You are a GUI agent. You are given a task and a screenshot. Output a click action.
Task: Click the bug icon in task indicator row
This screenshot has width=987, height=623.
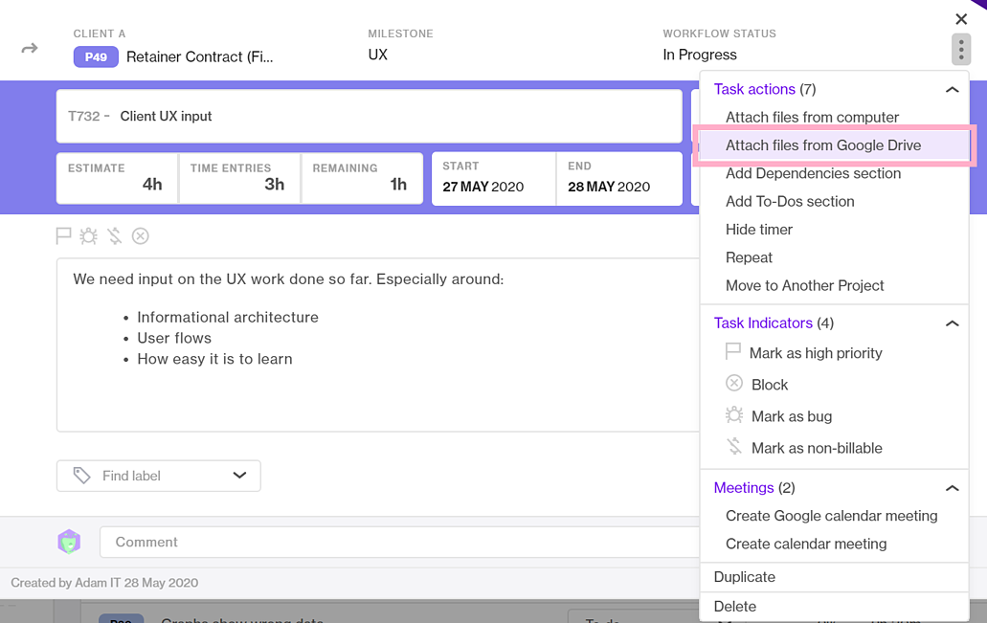(89, 236)
